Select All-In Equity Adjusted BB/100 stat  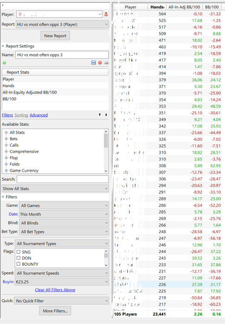[55, 93]
